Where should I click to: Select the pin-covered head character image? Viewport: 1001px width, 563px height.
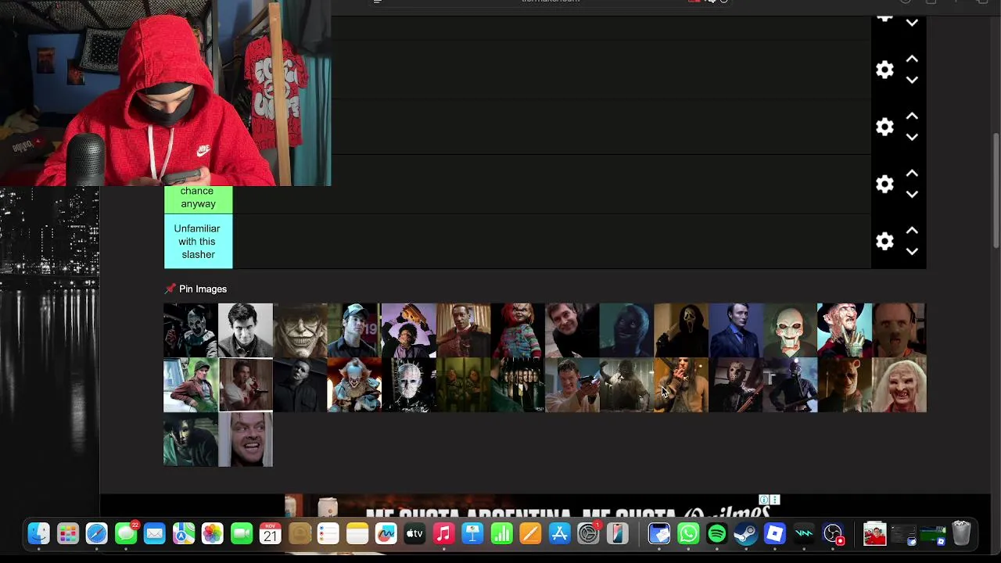(408, 385)
